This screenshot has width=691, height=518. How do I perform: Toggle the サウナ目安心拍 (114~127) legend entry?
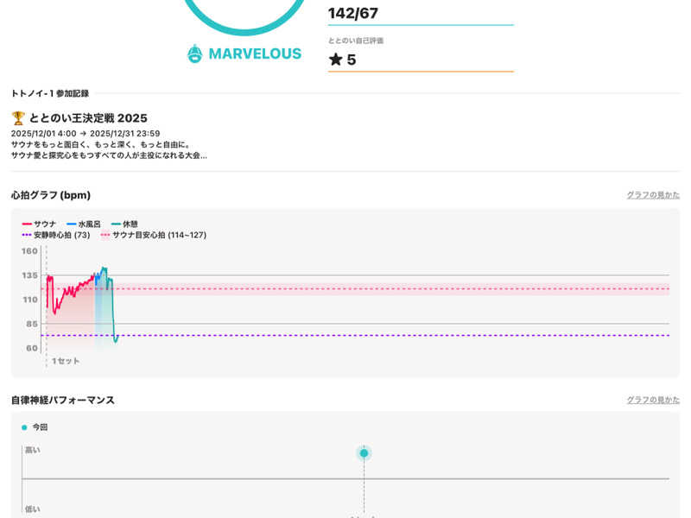(154, 235)
